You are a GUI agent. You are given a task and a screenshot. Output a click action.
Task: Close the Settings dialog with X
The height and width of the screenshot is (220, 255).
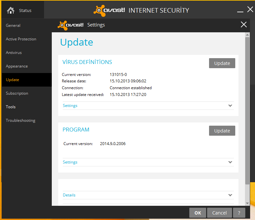[244, 25]
